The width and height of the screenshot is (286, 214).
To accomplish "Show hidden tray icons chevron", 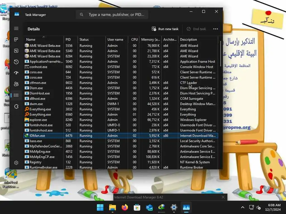I will point(243,207).
